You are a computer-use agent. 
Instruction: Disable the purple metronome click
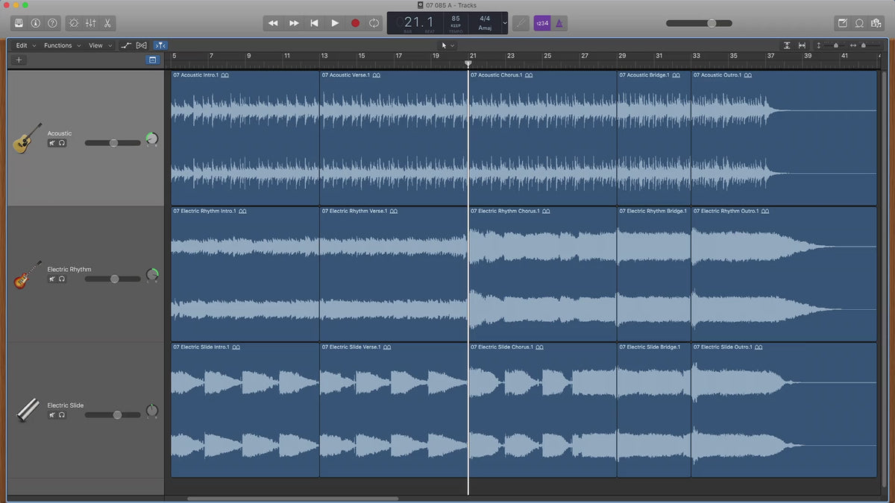pyautogui.click(x=559, y=23)
